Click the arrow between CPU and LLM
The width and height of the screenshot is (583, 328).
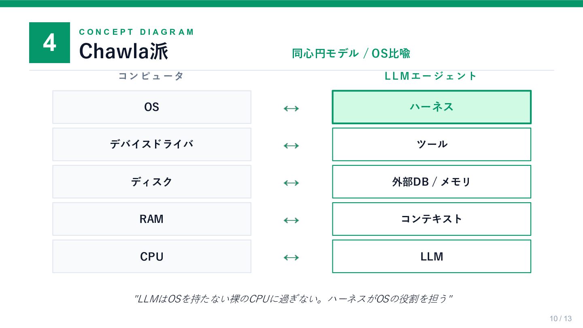pyautogui.click(x=291, y=257)
